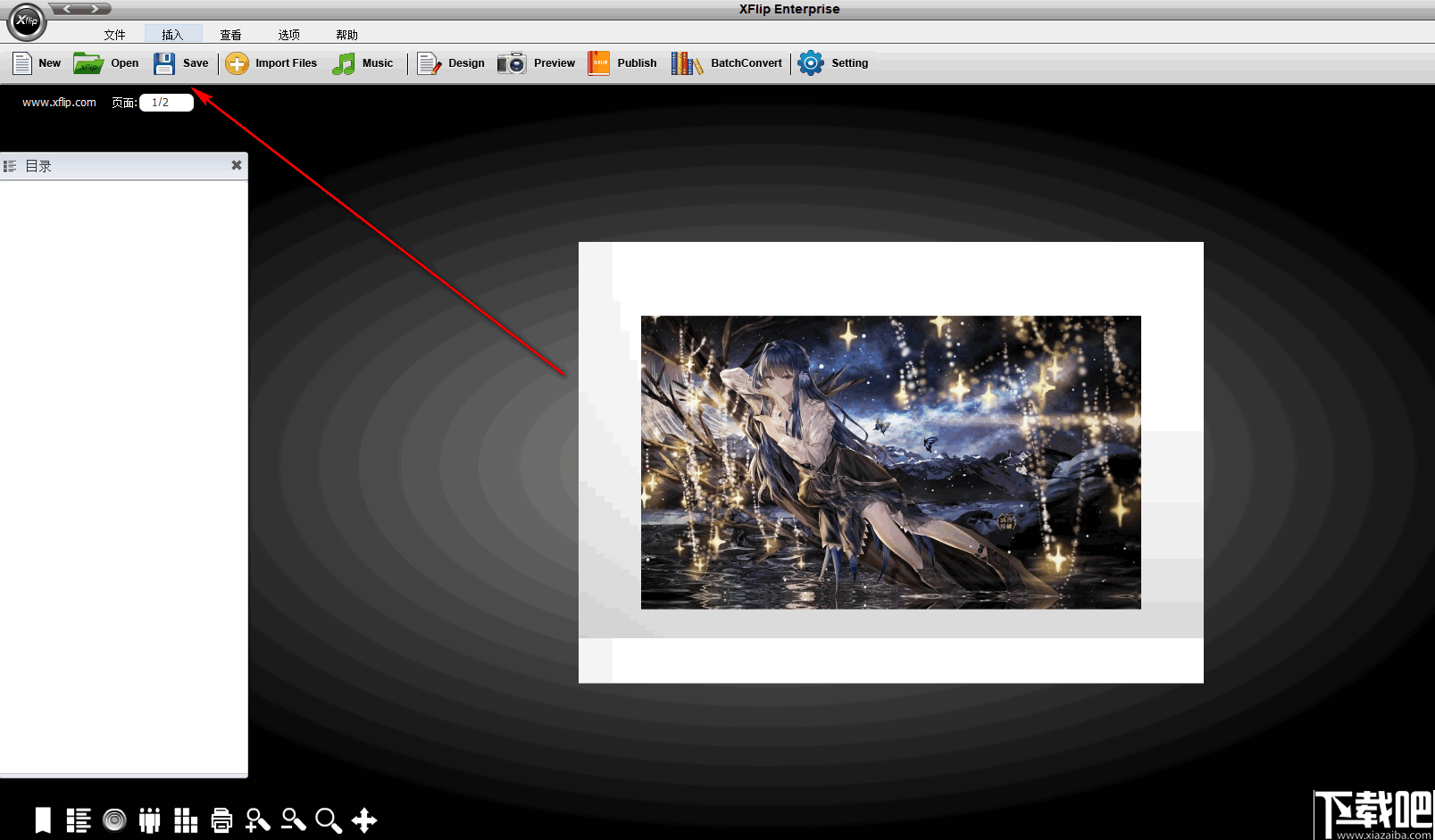
Task: Toggle the table of contents list icon
Action: (79, 820)
